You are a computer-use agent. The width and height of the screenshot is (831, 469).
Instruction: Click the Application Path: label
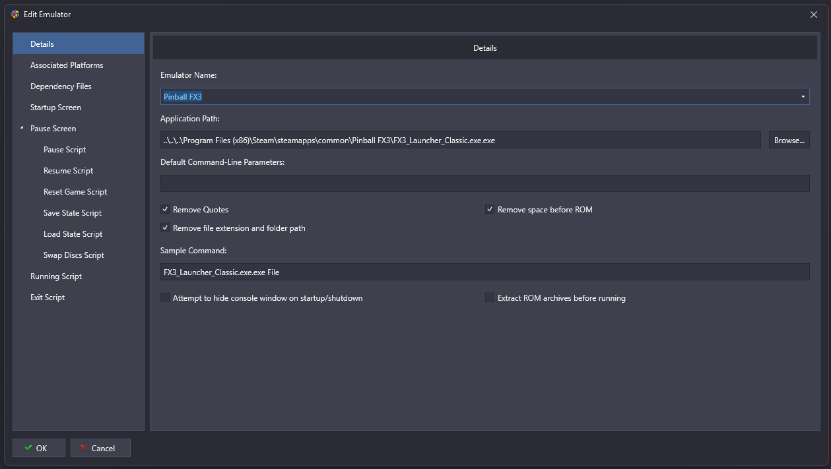[x=190, y=119]
